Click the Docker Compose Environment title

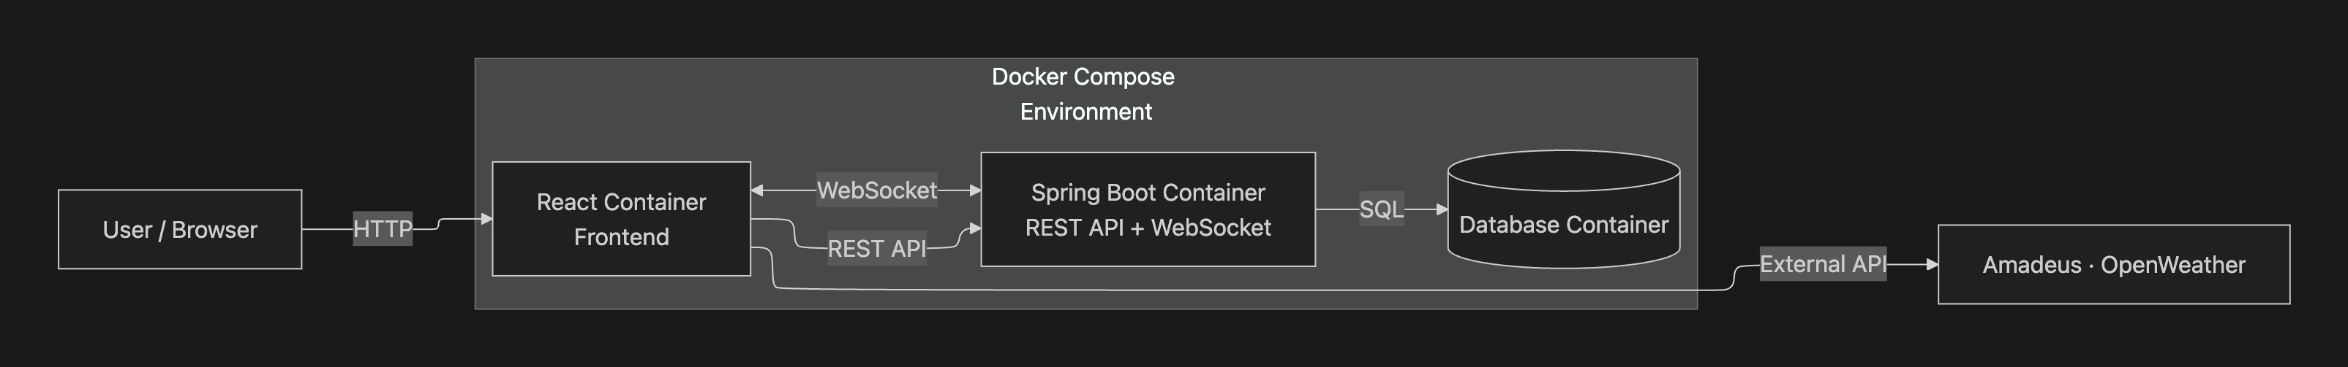pos(1085,93)
